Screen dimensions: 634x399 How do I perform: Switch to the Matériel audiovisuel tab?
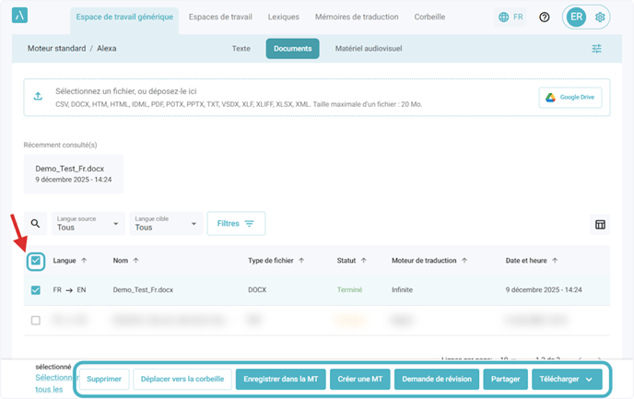pyautogui.click(x=368, y=49)
